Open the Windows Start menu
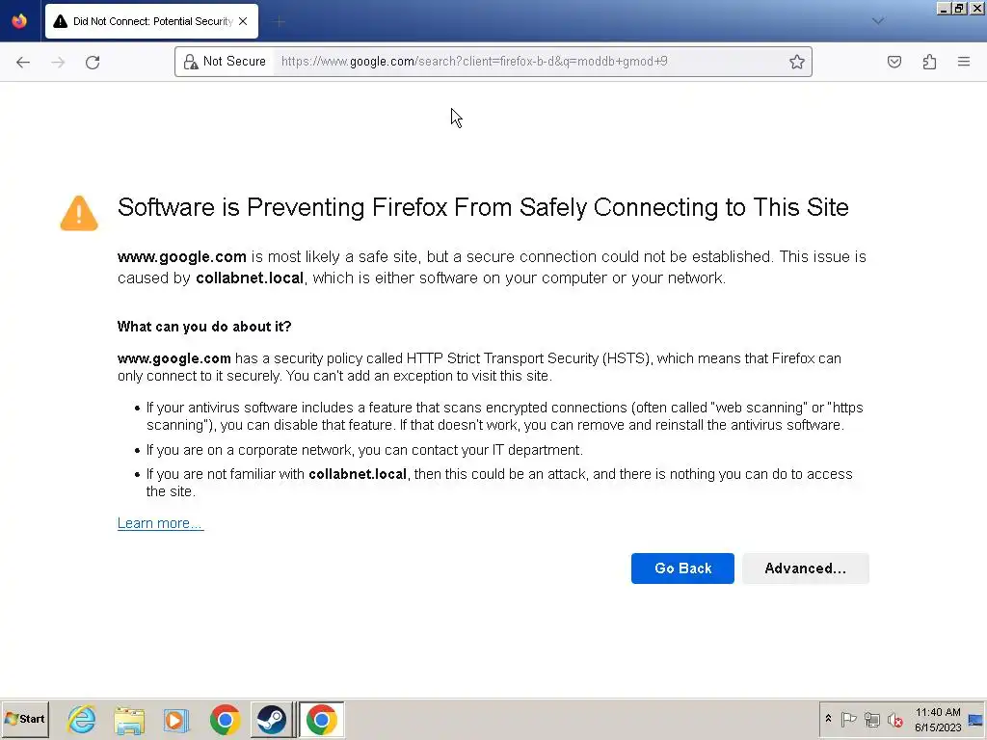The height and width of the screenshot is (740, 987). pos(25,719)
